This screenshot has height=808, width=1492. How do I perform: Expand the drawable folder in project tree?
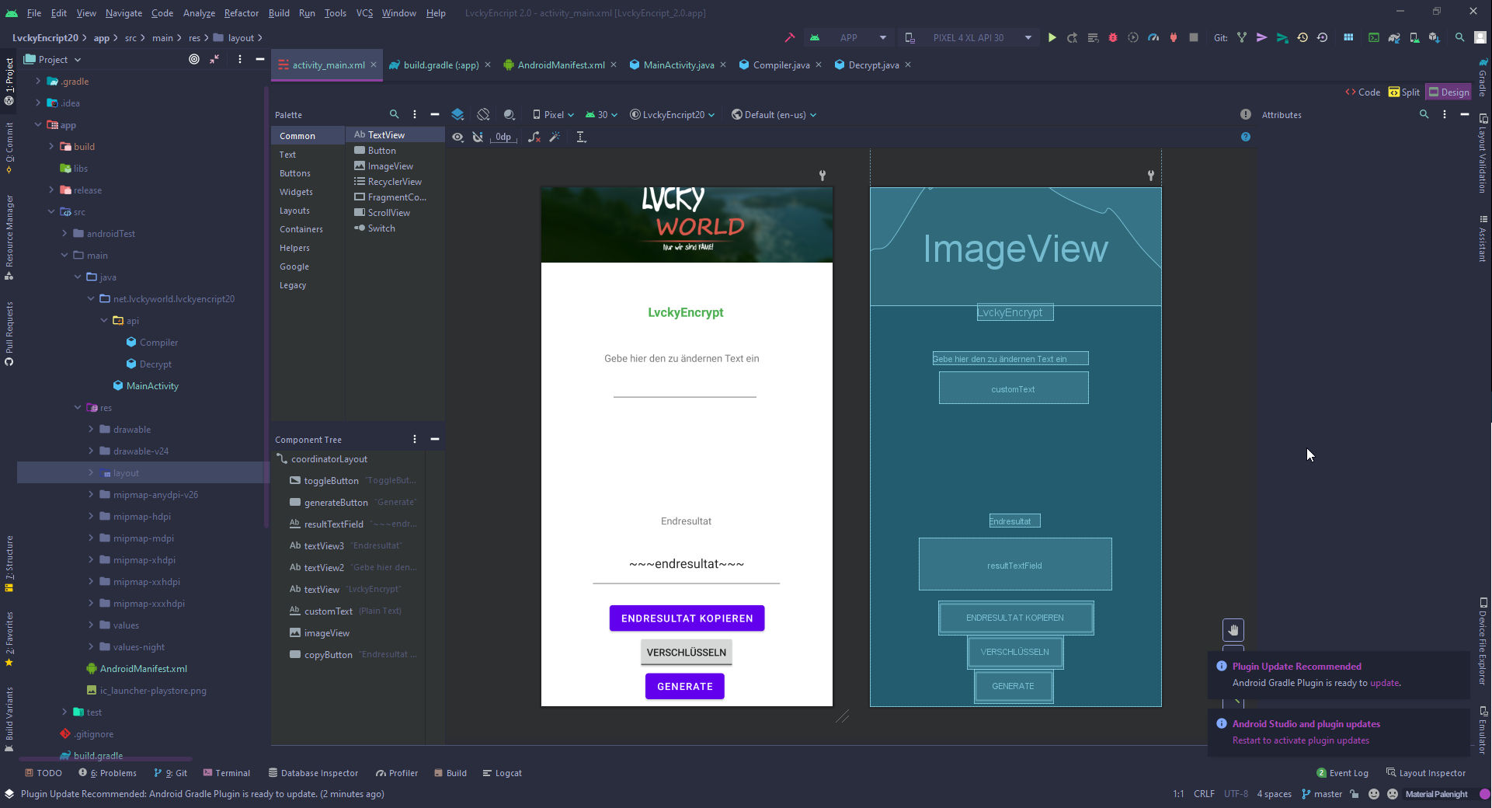point(91,430)
